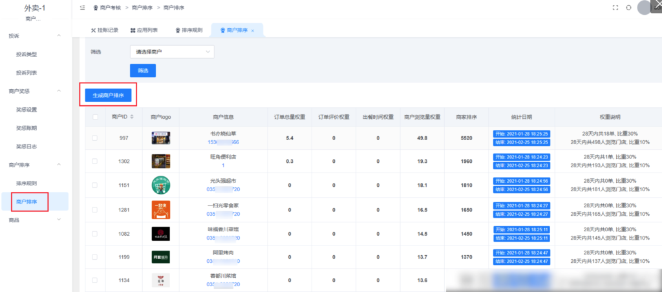Click the 商家排序 value 1960
The height and width of the screenshot is (292, 662).
tap(467, 162)
